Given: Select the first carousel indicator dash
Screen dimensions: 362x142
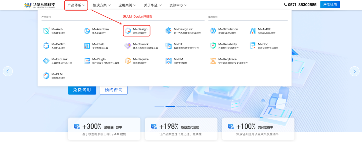Looking at the screenshot, I should [159, 106].
